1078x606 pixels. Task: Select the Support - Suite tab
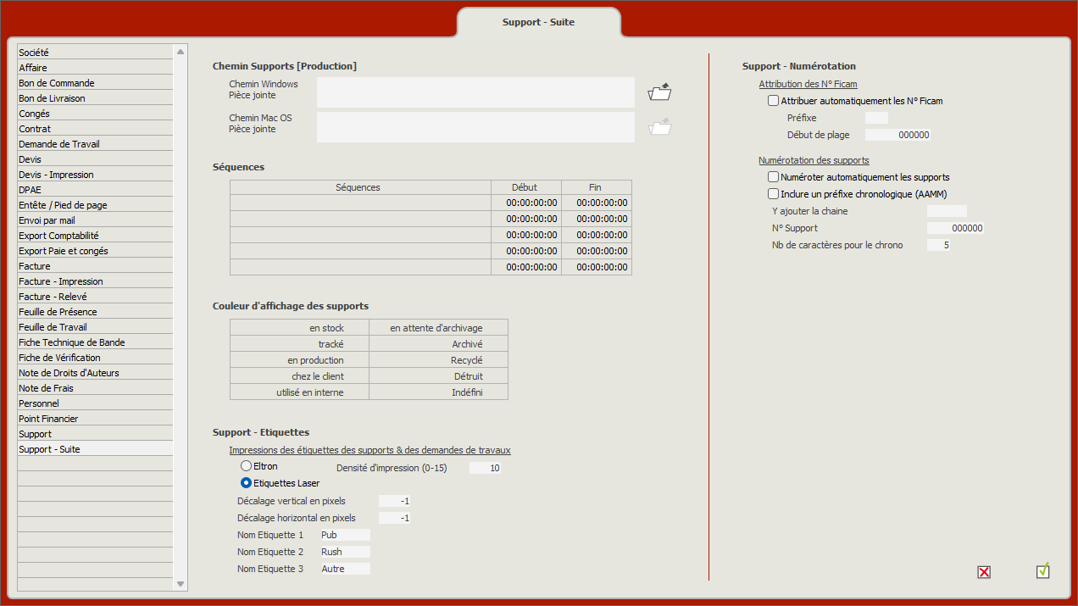point(538,22)
